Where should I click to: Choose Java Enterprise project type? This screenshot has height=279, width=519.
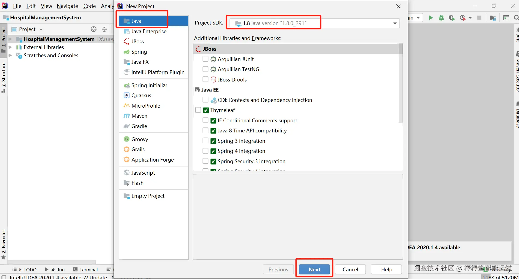click(x=154, y=31)
